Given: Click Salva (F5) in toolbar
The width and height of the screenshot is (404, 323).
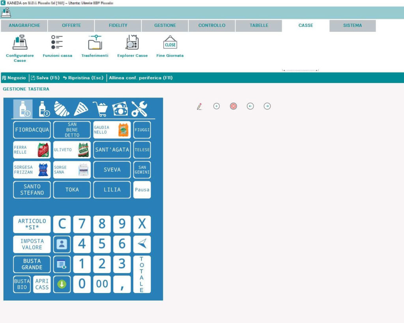Looking at the screenshot, I should pyautogui.click(x=45, y=78).
